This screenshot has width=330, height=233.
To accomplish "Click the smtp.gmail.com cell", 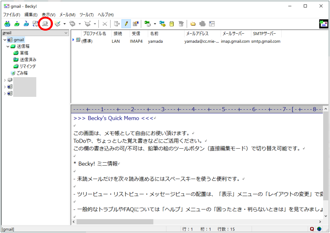I will 266,41.
